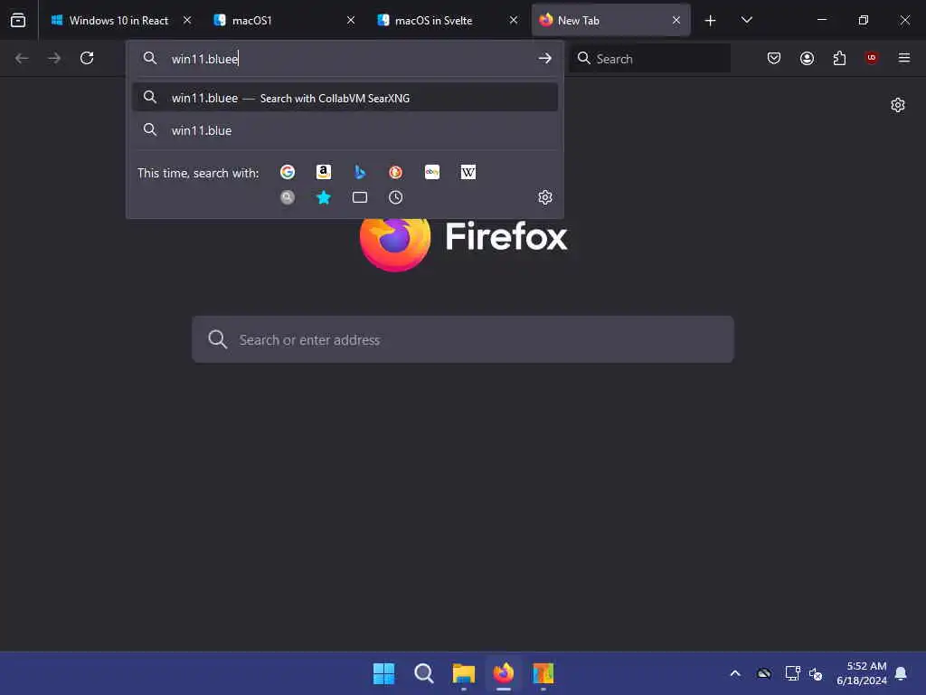Search bookmarks using the star icon
Viewport: 926px width, 695px height.
[324, 197]
